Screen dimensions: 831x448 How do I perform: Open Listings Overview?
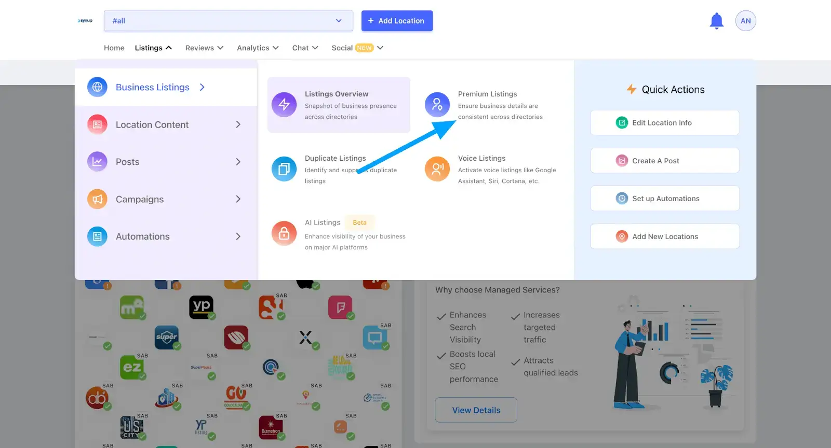click(x=339, y=105)
